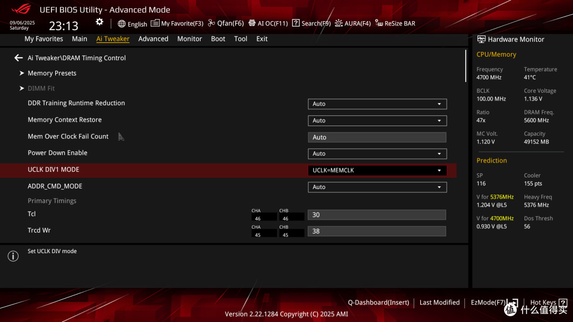Open AURA(F4) settings
Image resolution: width=573 pixels, height=322 pixels.
353,23
